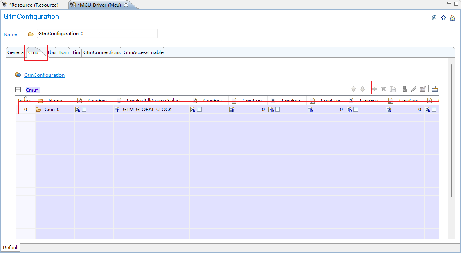The image size is (461, 253).
Task: Click the home icon in the editor header
Action: pyautogui.click(x=452, y=18)
